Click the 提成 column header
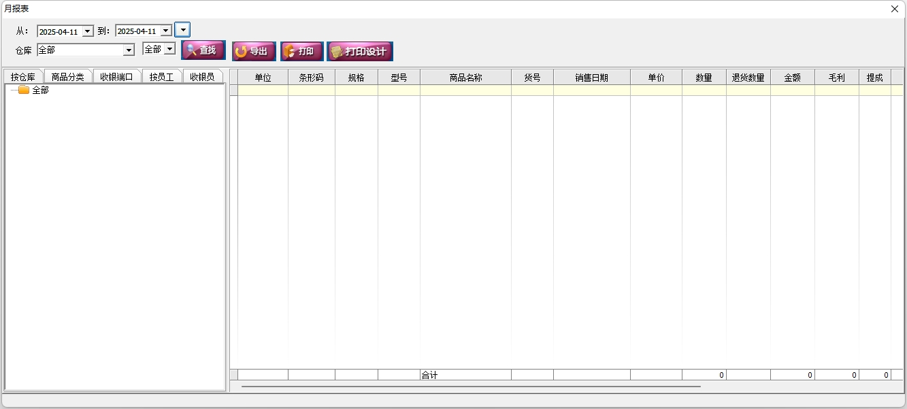This screenshot has width=907, height=409. [875, 77]
